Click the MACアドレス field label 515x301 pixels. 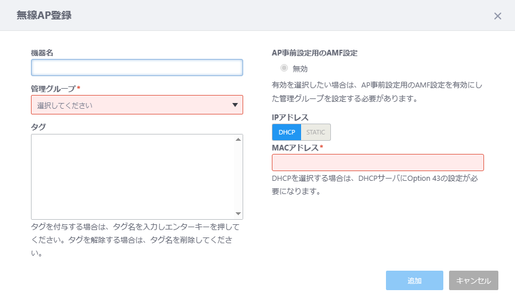pyautogui.click(x=295, y=148)
